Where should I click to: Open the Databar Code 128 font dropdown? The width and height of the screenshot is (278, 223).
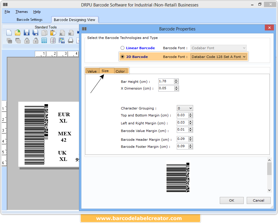tap(245, 56)
